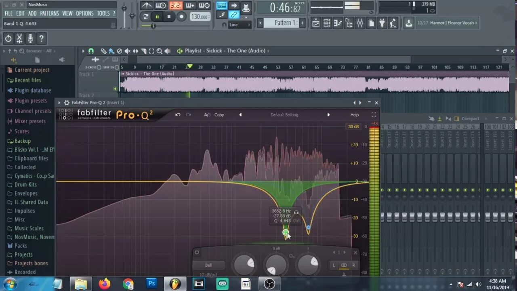Open Browser - All dropdown header
This screenshot has width=517, height=291.
[x=39, y=51]
